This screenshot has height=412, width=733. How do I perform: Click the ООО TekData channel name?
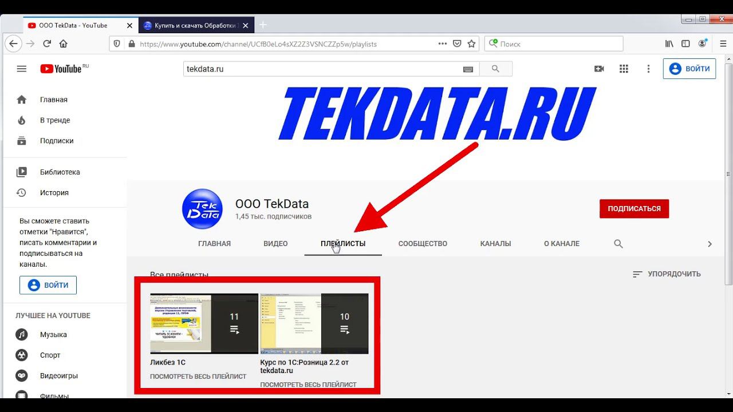click(x=272, y=204)
